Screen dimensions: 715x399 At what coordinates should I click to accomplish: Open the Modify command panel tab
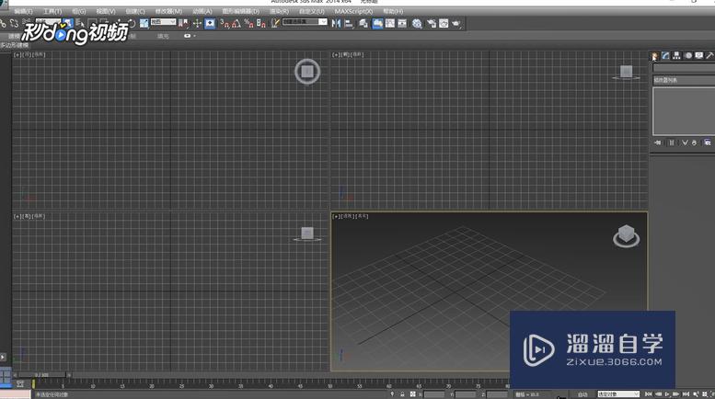pos(665,56)
